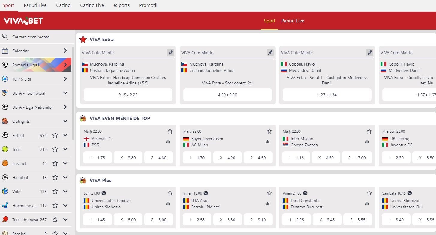
Task: Expand UEFA - Top Fotbal chevron
Action: pyautogui.click(x=65, y=93)
